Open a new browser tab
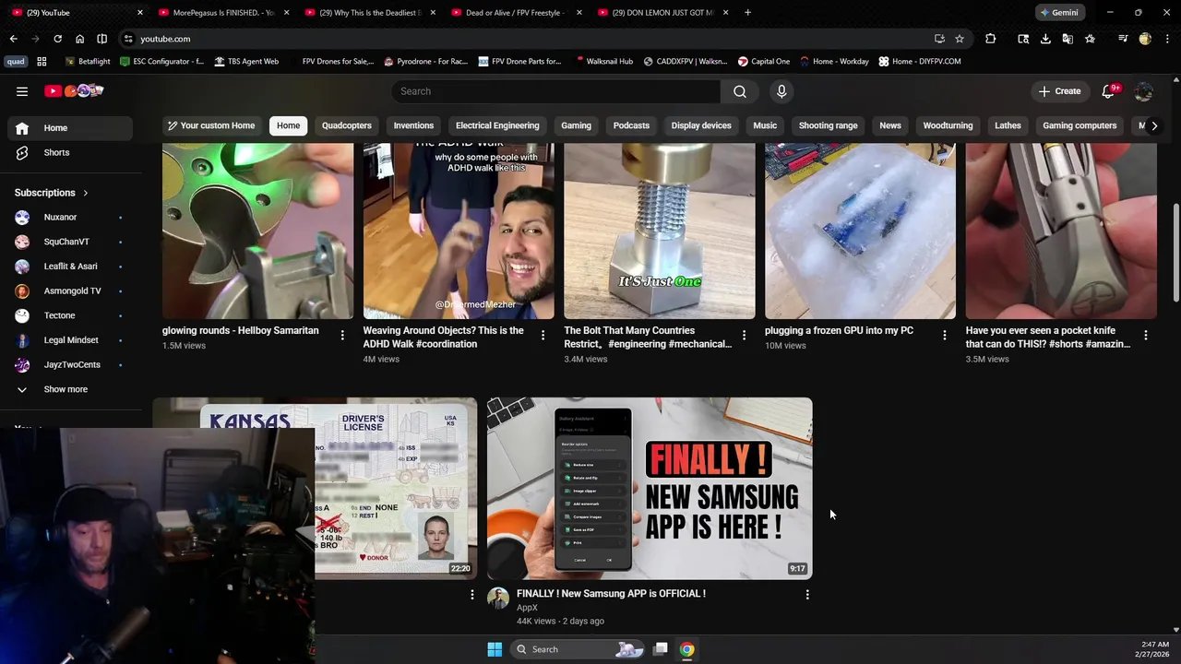1181x664 pixels. pyautogui.click(x=747, y=12)
